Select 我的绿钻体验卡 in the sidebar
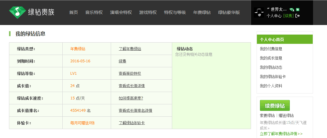 click(273, 77)
